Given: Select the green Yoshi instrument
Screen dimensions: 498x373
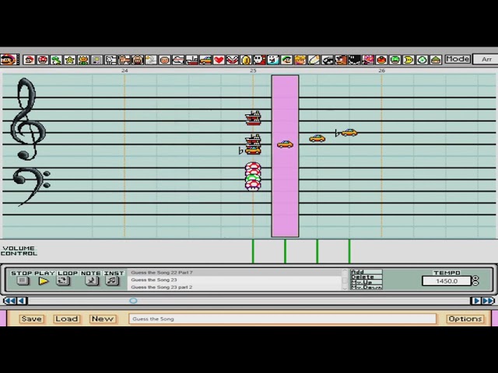Looking at the screenshot, I should (x=56, y=60).
